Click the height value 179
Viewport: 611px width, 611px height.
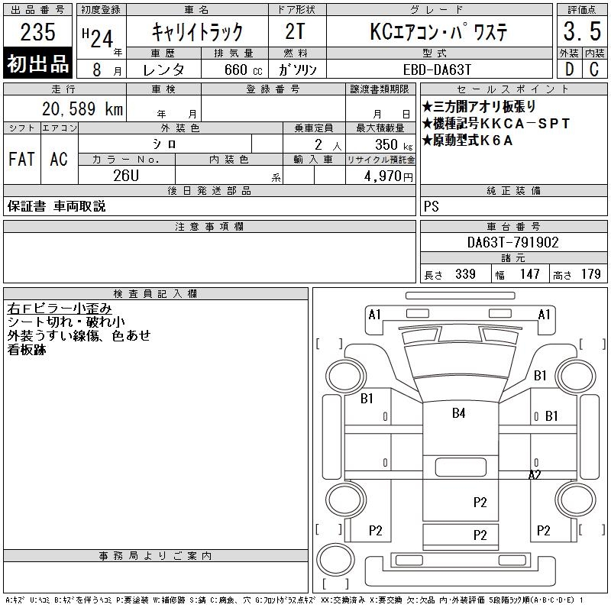coord(591,274)
